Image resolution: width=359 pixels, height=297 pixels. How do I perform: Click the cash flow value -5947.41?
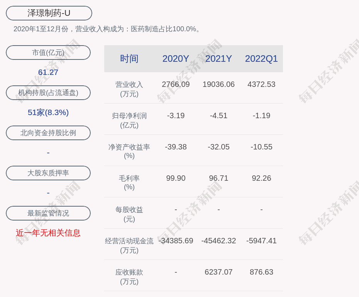(261, 241)
